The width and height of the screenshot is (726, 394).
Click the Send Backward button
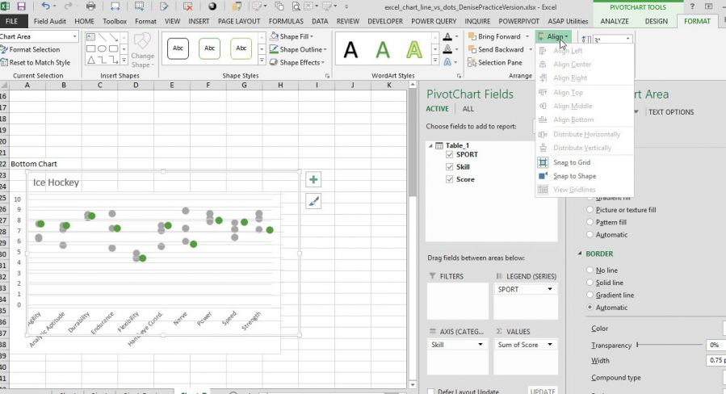(x=495, y=49)
